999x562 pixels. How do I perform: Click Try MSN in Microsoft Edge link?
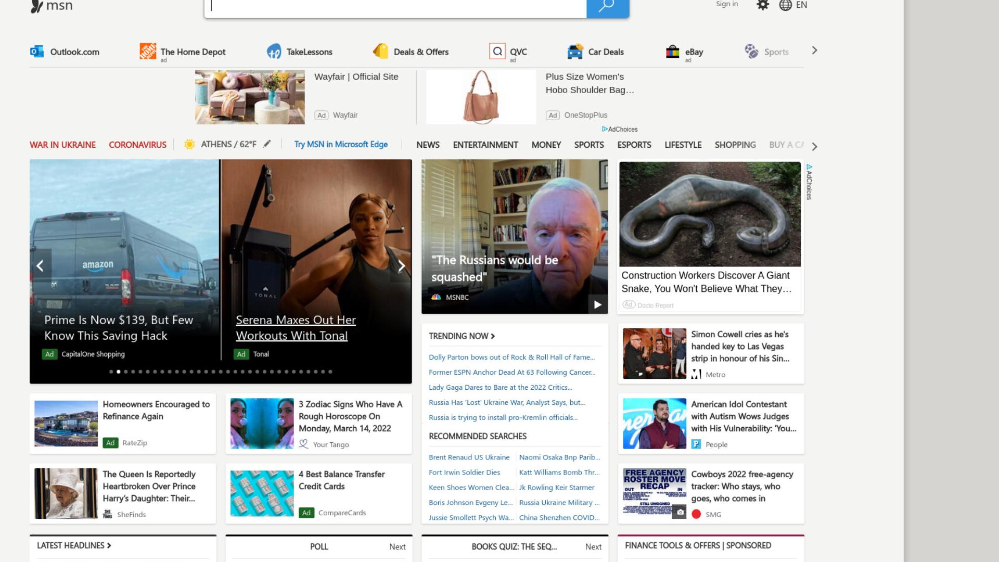(x=341, y=144)
